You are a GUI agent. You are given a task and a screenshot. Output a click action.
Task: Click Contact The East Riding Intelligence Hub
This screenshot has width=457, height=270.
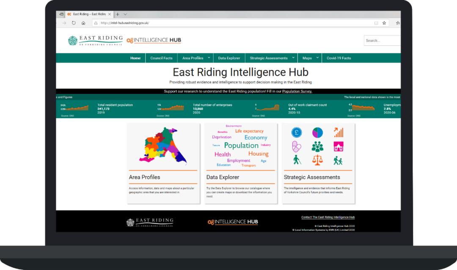click(x=328, y=217)
